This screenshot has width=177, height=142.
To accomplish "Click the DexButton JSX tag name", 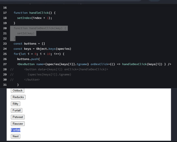I will coord(27,64).
